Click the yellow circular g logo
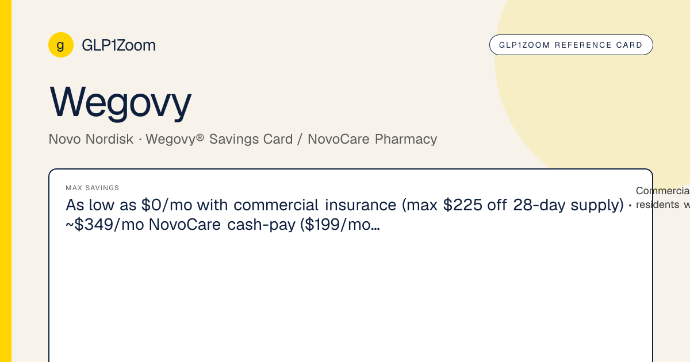Screen dimensions: 690x362 click(x=61, y=45)
